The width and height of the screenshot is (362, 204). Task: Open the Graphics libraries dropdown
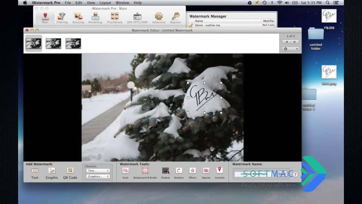click(x=98, y=176)
